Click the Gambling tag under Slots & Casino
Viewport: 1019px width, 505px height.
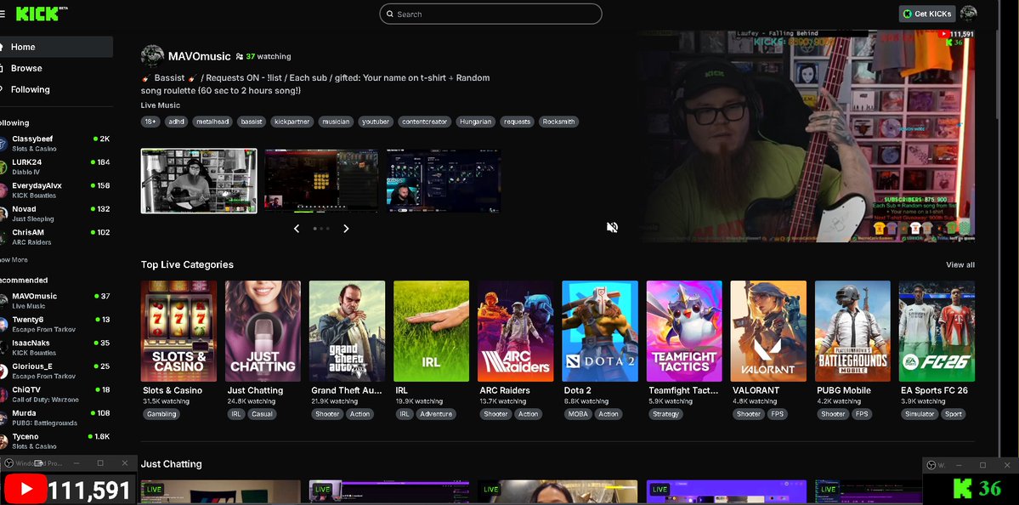[161, 414]
